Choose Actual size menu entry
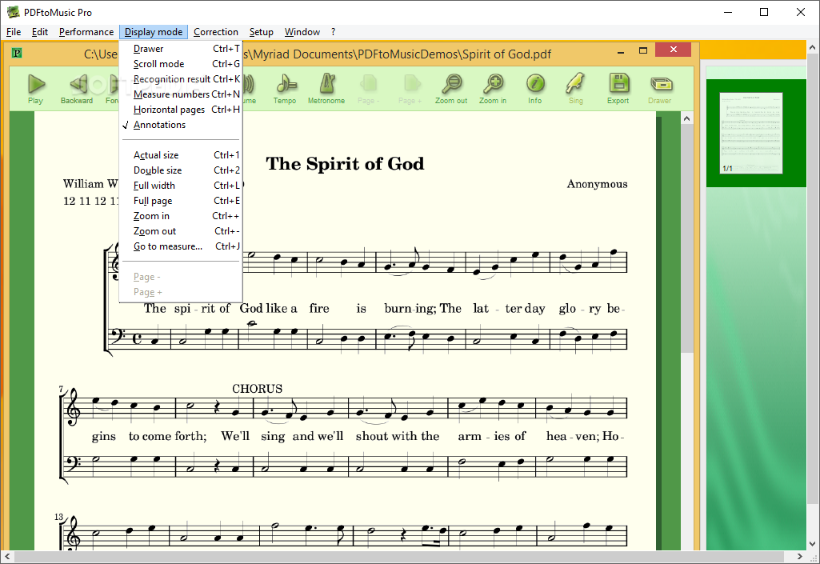This screenshot has width=820, height=564. coord(181,155)
